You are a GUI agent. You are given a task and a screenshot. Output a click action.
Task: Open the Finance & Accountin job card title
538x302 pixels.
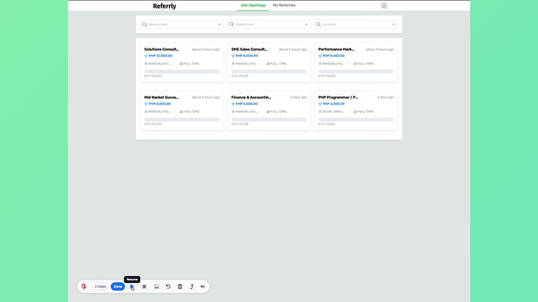pyautogui.click(x=251, y=98)
